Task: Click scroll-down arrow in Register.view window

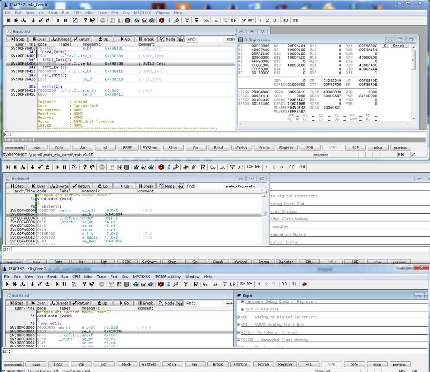Action: point(414,118)
